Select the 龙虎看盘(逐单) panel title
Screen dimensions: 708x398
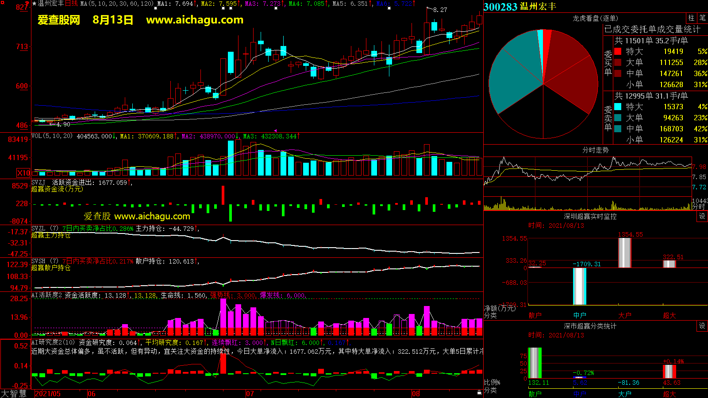pyautogui.click(x=595, y=18)
